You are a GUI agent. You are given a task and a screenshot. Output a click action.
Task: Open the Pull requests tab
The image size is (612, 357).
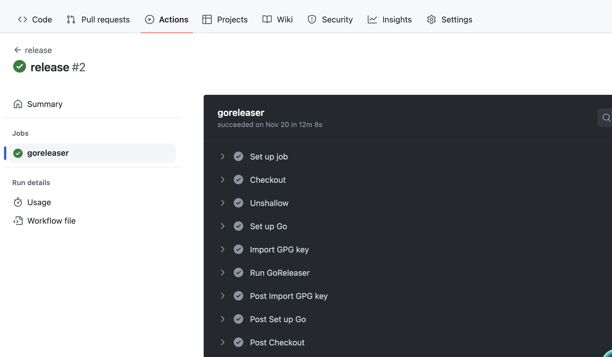coord(98,20)
